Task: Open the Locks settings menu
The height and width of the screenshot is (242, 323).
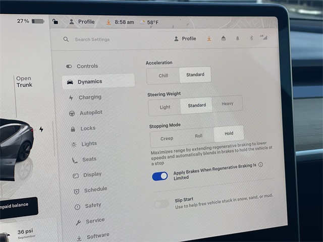Action: [x=87, y=129]
